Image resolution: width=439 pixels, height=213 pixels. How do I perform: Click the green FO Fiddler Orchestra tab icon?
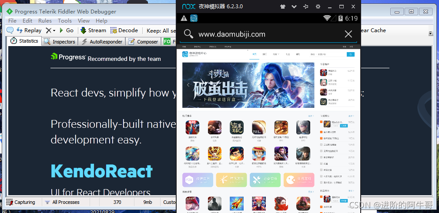(167, 42)
